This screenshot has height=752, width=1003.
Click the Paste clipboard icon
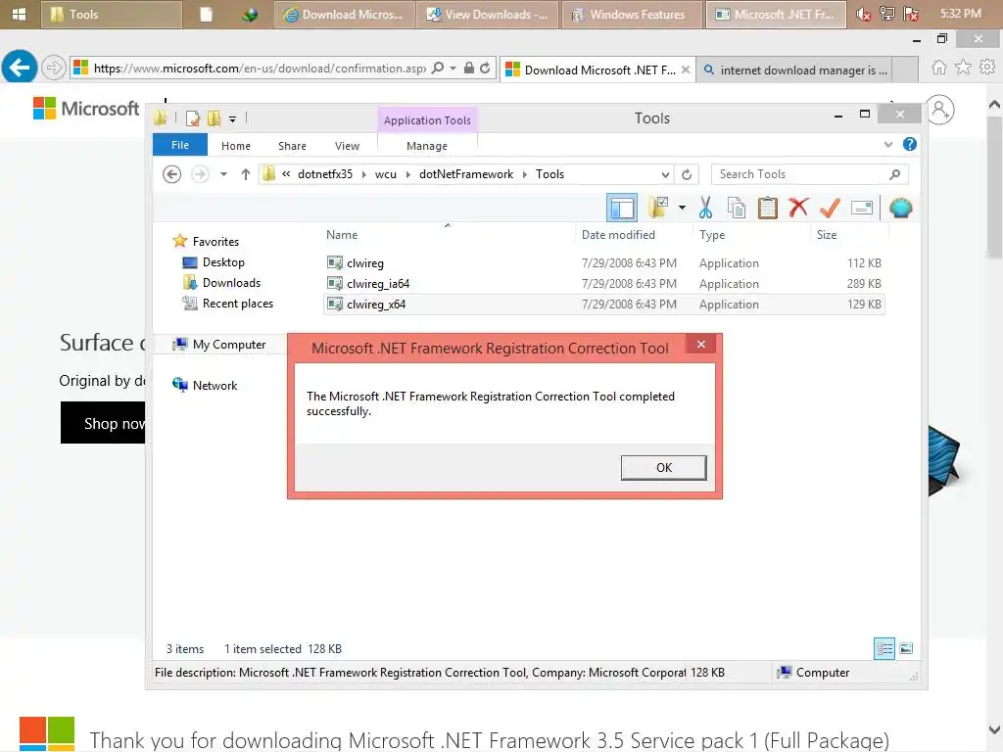[x=768, y=208]
